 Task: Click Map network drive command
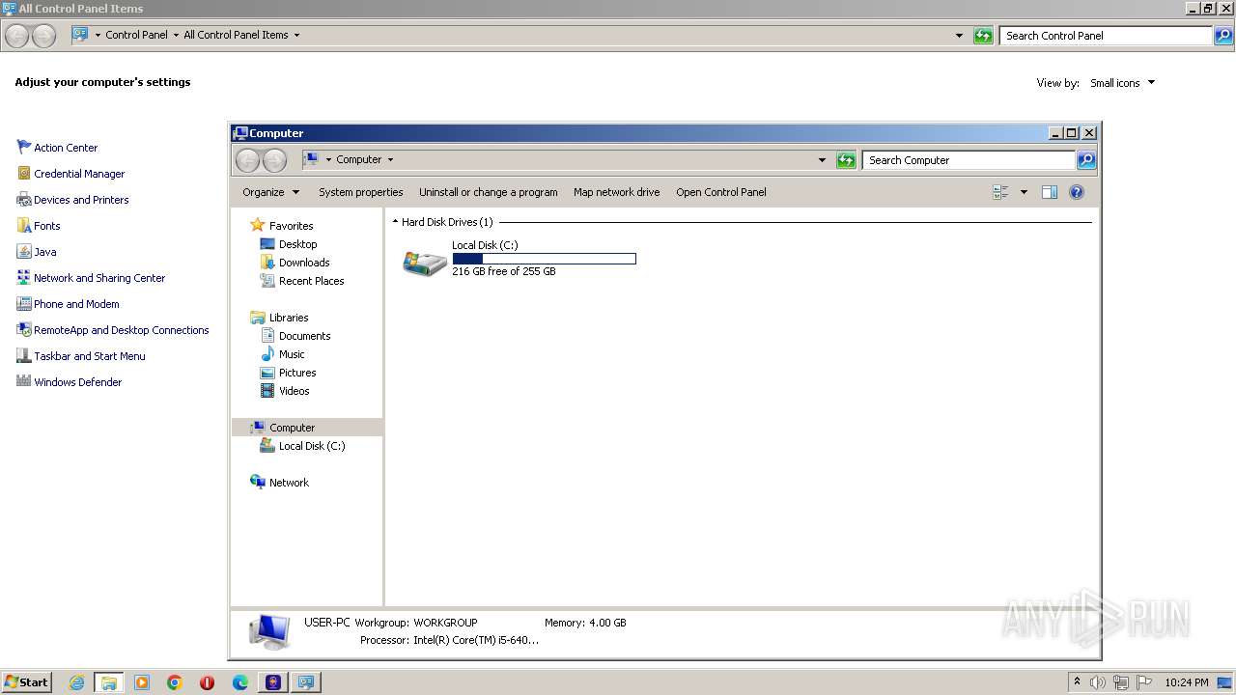point(617,192)
